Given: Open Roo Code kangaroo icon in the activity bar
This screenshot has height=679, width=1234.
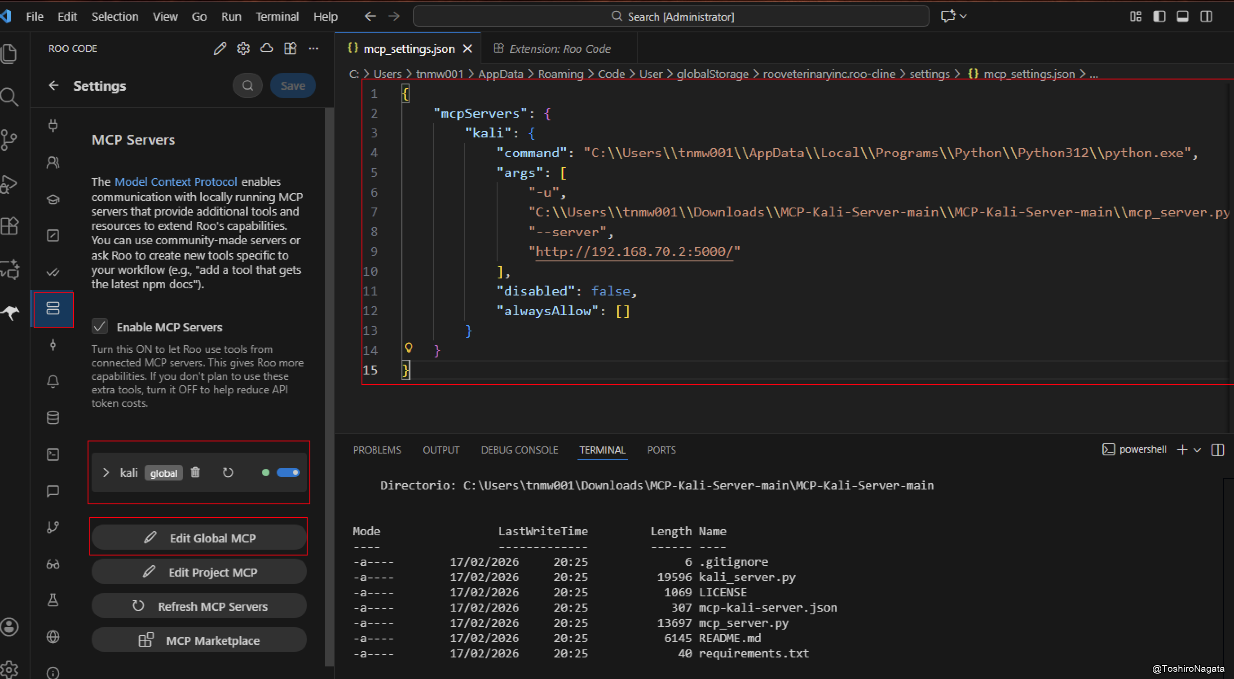Looking at the screenshot, I should (x=10, y=313).
